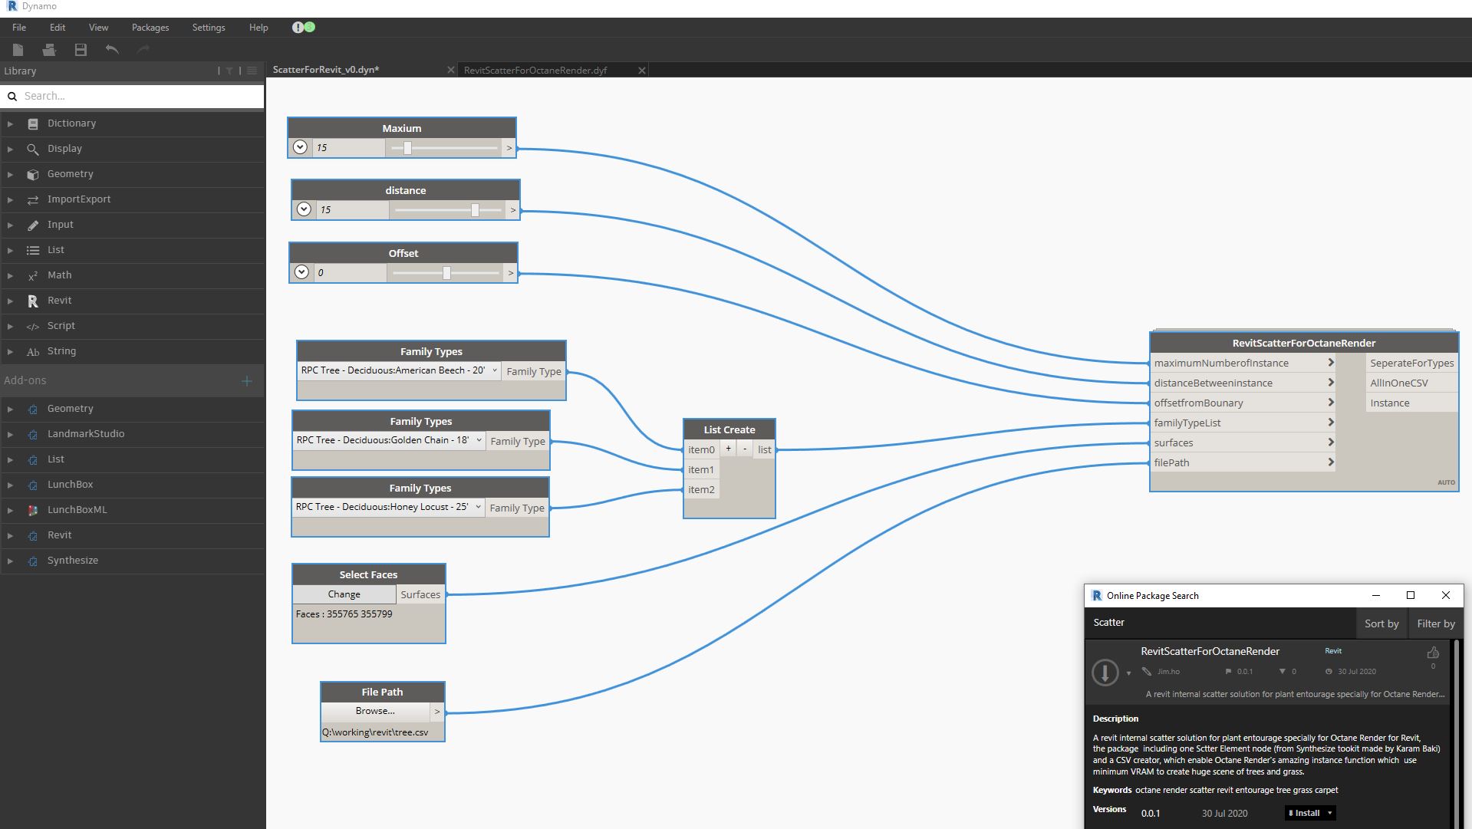Expand the distance slider settings chevron

tap(304, 209)
